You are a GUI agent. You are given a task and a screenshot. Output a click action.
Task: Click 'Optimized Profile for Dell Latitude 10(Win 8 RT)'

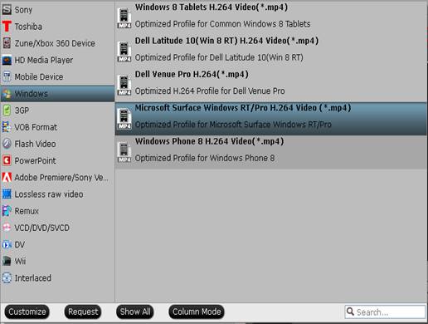[x=219, y=57]
